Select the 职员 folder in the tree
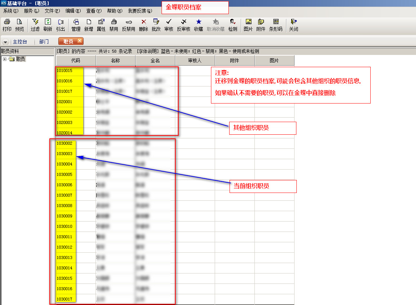 [20, 59]
